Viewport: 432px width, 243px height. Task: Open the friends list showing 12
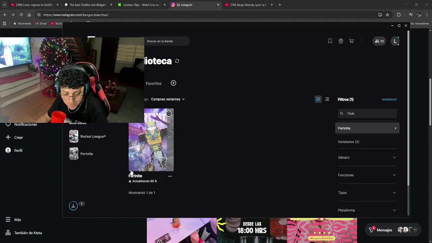click(x=379, y=41)
